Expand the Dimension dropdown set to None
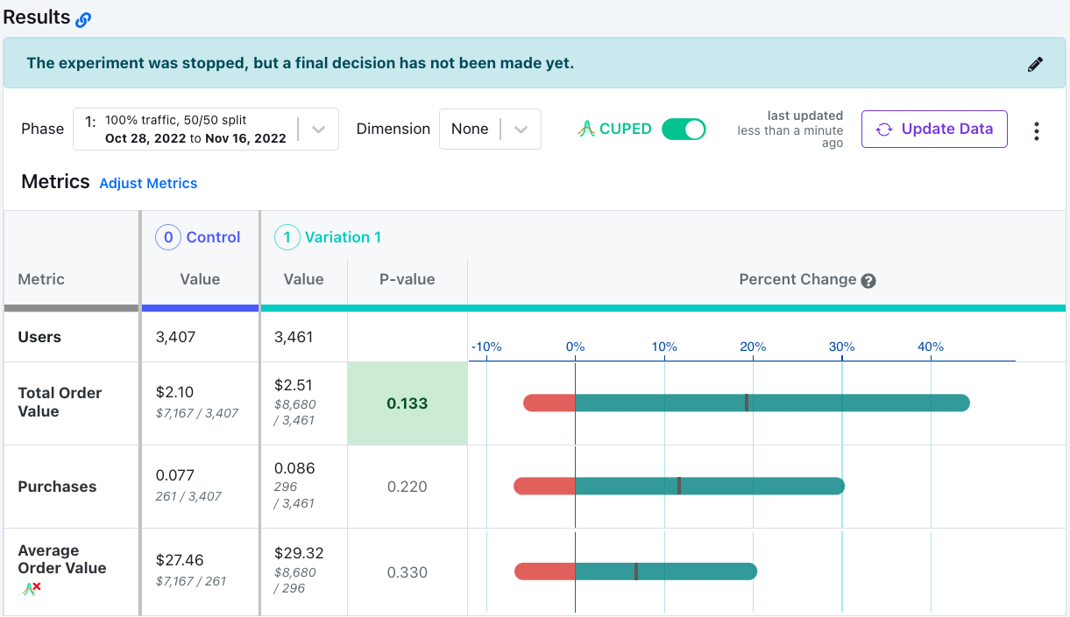The width and height of the screenshot is (1070, 617). pos(490,130)
